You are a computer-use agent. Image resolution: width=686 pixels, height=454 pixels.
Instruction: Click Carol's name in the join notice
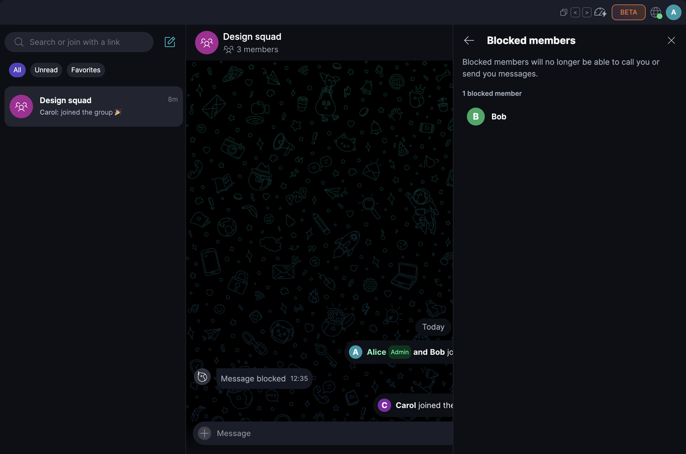click(x=406, y=405)
